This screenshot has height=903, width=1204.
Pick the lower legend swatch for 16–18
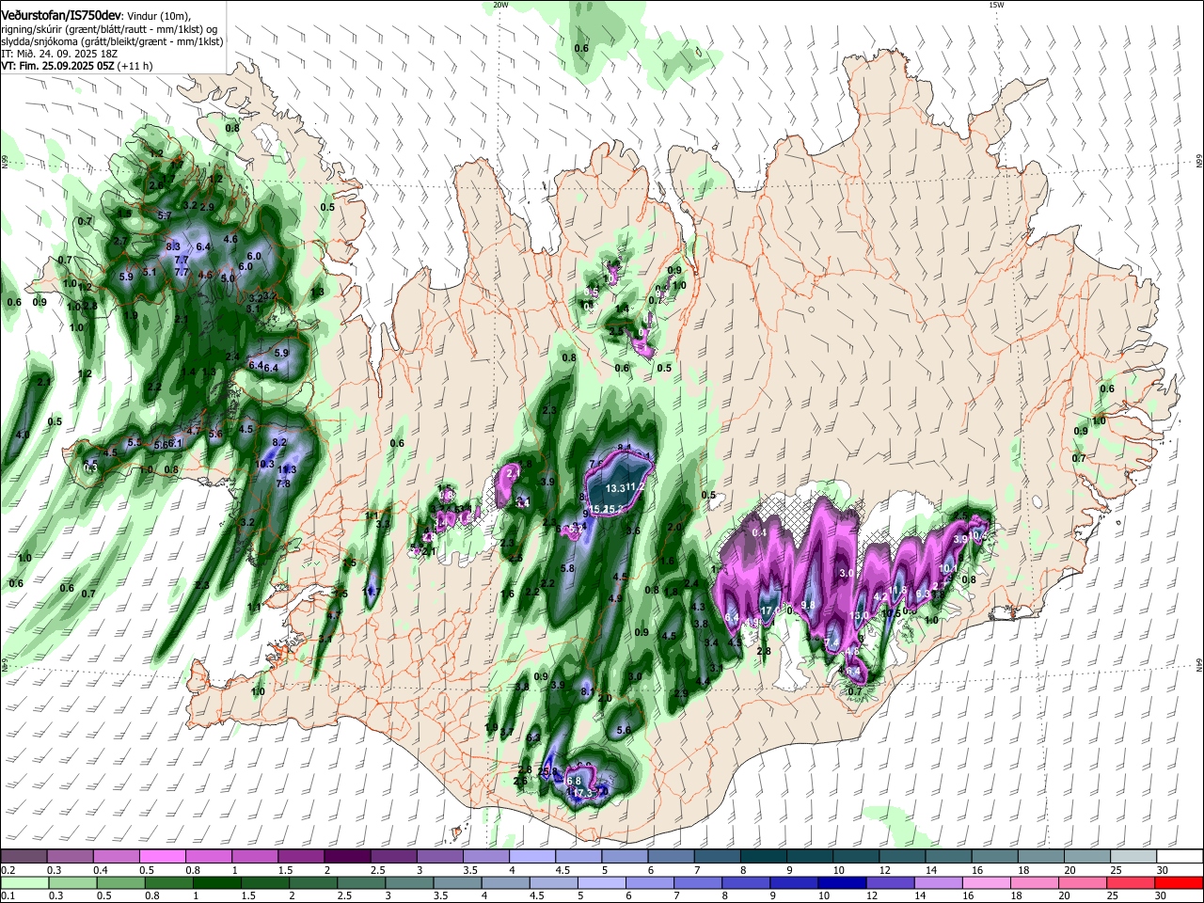click(x=987, y=882)
